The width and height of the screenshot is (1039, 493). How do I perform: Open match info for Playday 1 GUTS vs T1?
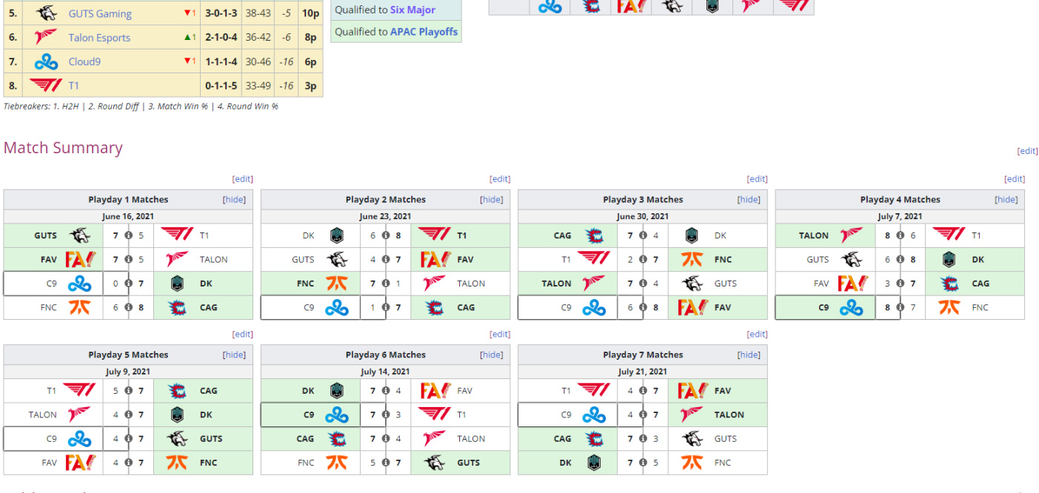129,235
